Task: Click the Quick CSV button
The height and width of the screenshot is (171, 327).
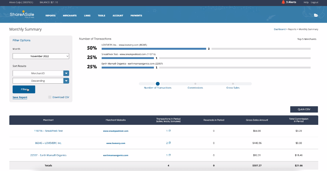Action: [x=304, y=109]
